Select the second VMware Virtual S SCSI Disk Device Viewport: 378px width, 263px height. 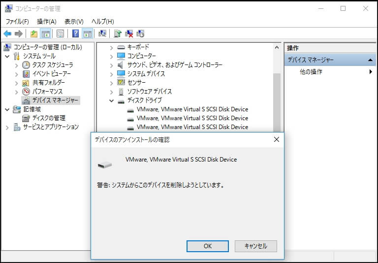tap(192, 118)
